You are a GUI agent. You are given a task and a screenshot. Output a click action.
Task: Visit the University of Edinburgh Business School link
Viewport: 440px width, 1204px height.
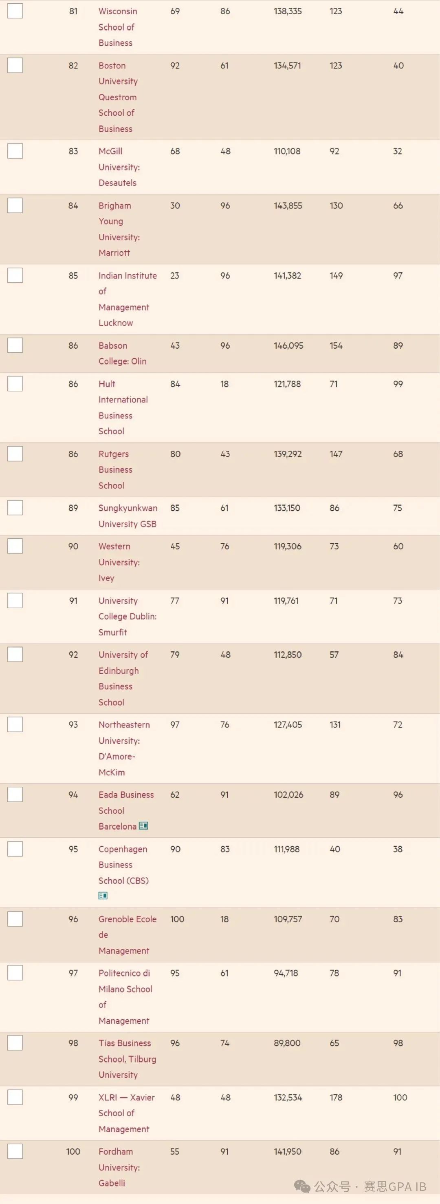123,679
